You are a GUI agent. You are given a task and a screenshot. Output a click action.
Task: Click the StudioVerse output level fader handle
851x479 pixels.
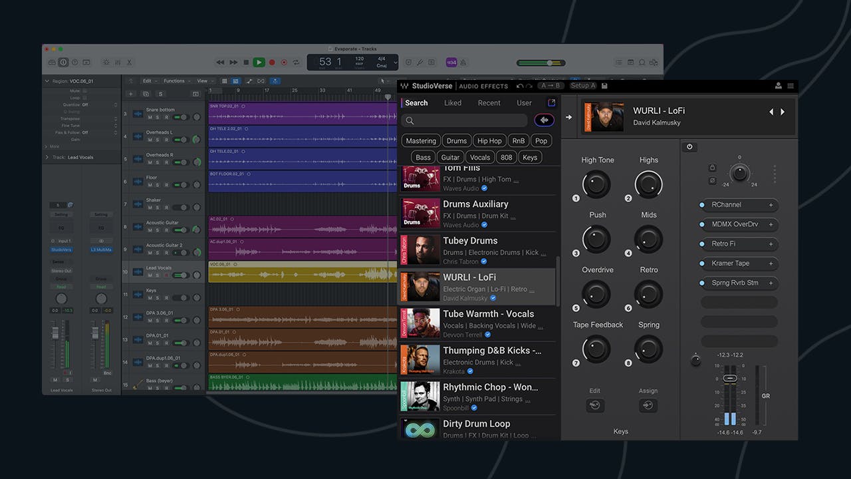[x=730, y=379]
